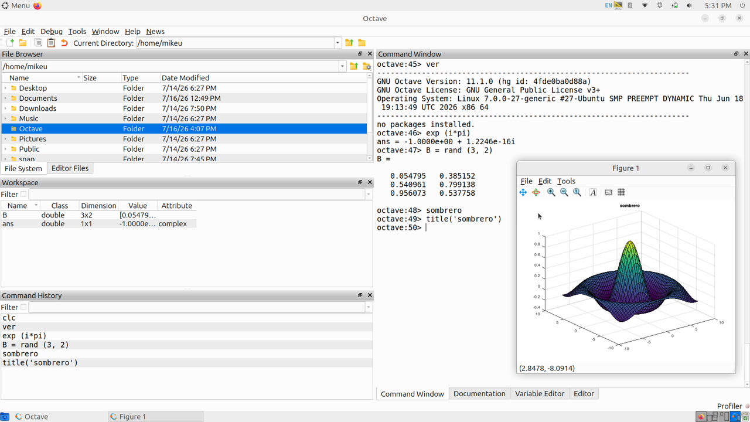The image size is (750, 422).
Task: Open the File Browser path dropdown
Action: coord(343,66)
